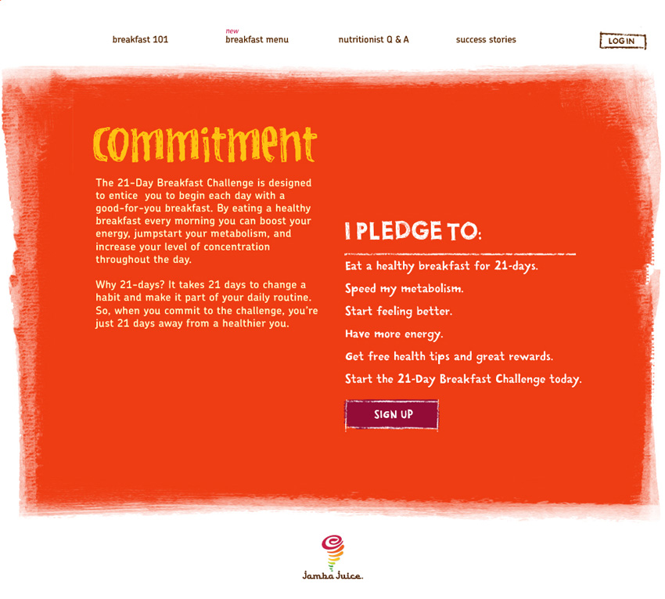Click 'Start the 21-Day Breakfast Challenge today' text
The width and height of the screenshot is (665, 599).
coord(463,379)
